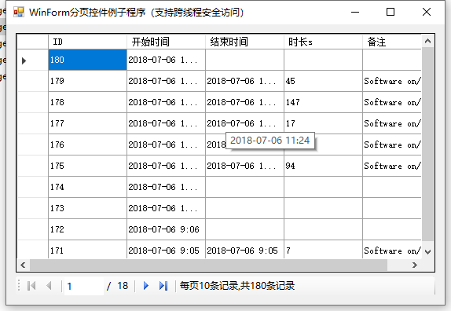Click the 备注 column header
Viewport: 451px width, 311px height.
point(392,42)
